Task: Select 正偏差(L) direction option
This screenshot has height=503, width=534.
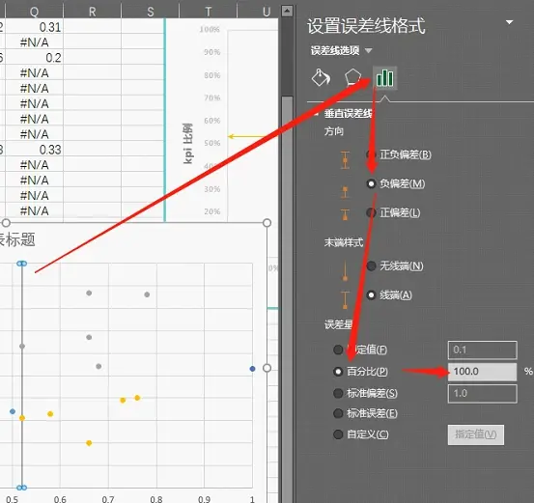Action: [393, 212]
